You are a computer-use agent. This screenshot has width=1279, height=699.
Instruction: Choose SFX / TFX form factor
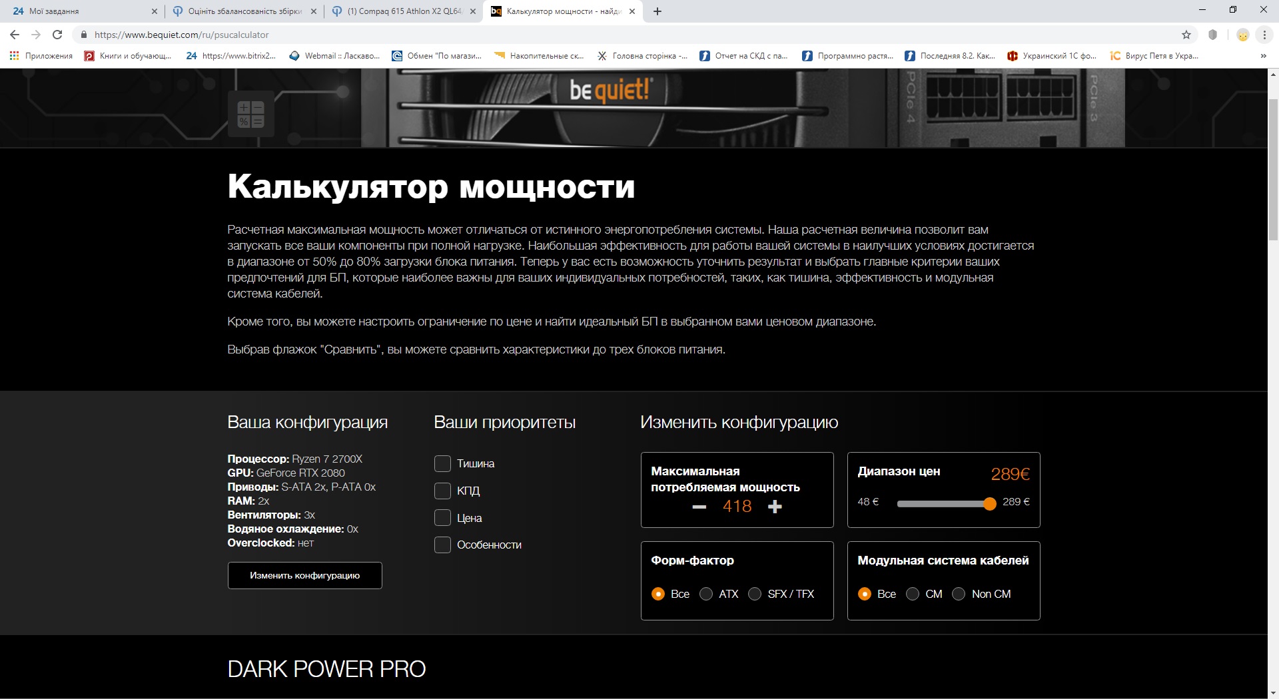coord(755,594)
